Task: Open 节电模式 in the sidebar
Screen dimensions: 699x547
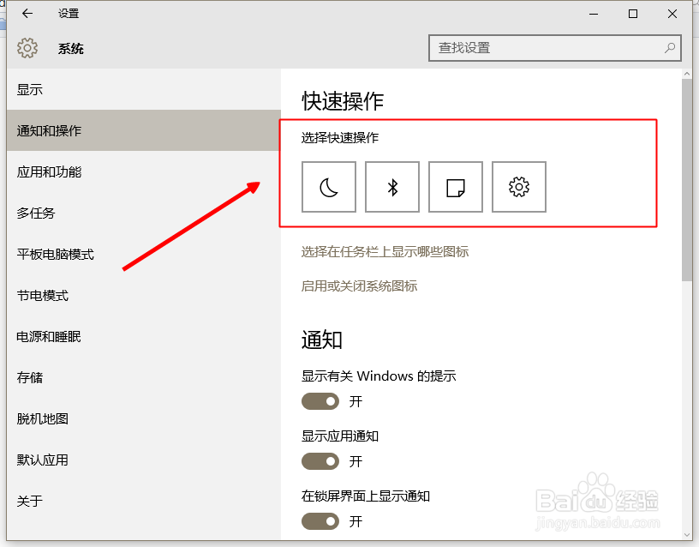Action: click(x=144, y=295)
